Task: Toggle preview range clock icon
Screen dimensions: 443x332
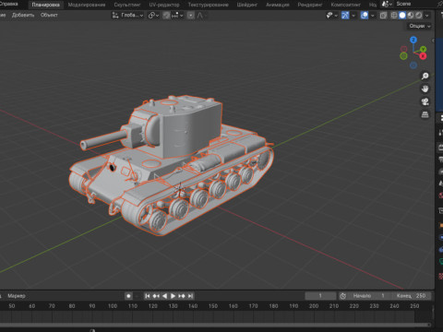Action: point(343,296)
